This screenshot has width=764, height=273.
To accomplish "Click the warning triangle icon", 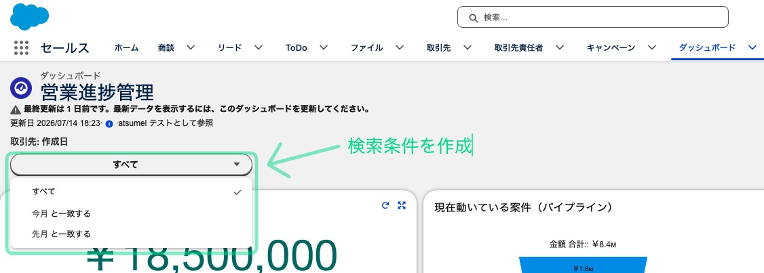I will 15,110.
